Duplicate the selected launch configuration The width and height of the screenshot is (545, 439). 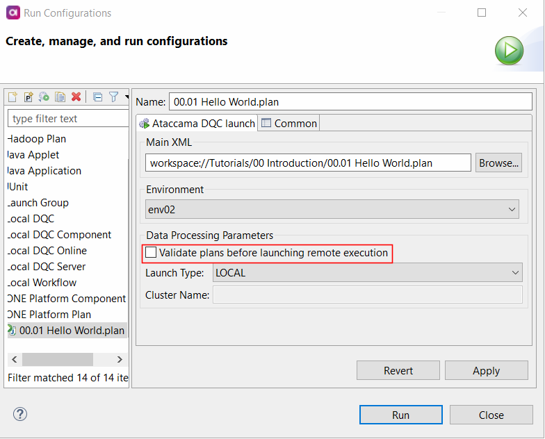pos(60,97)
